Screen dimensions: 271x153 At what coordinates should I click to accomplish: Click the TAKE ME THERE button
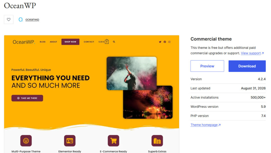(x=27, y=98)
